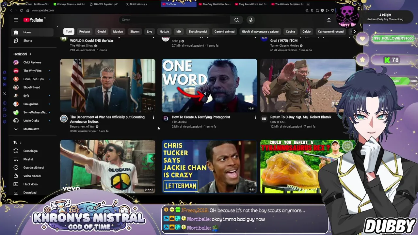Image resolution: width=418 pixels, height=235 pixels.
Task: Open Chris Tucker Letterman video thumbnail
Action: pos(209,166)
